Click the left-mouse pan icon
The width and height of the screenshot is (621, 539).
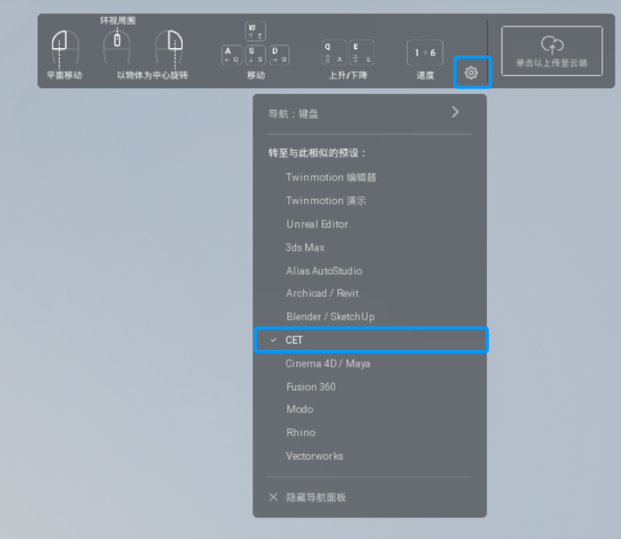(x=65, y=46)
